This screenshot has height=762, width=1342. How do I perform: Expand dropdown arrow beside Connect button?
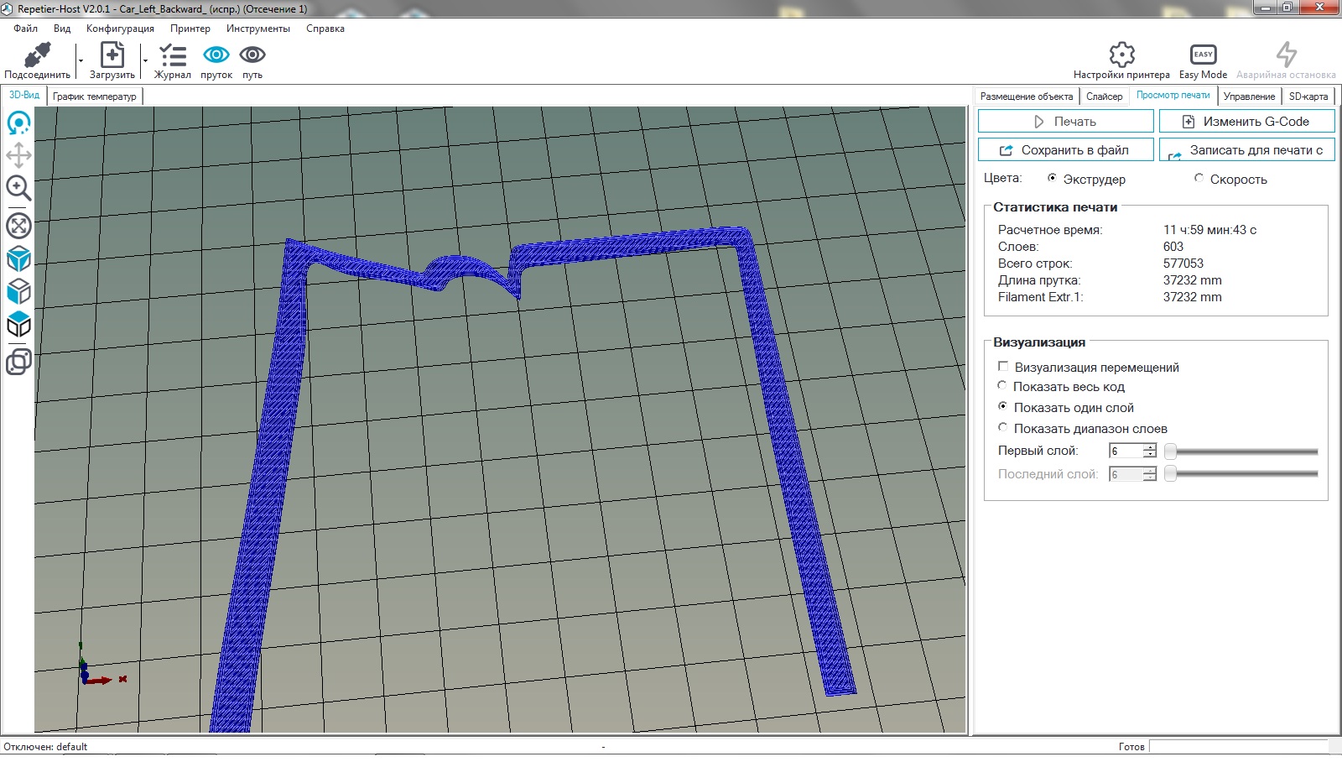tap(81, 60)
